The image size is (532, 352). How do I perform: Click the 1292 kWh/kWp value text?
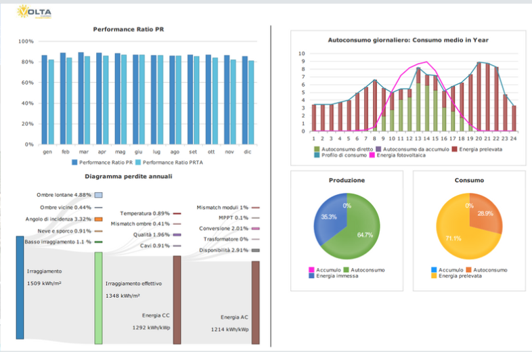152,328
